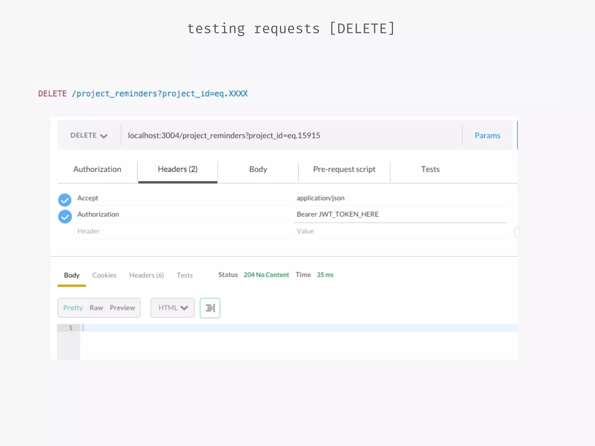Select the response Body tab
Image resolution: width=595 pixels, height=446 pixels.
click(x=72, y=275)
